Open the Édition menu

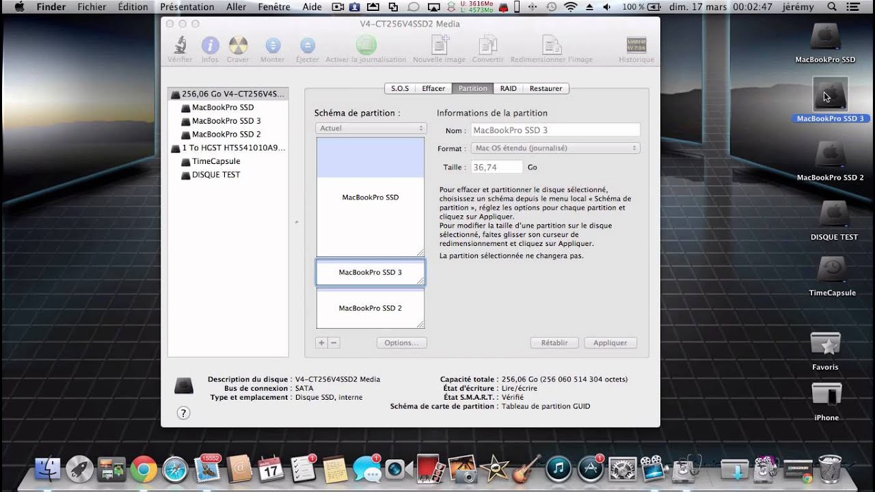point(133,7)
